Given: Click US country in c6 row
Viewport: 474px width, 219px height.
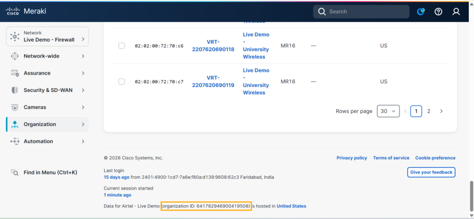Looking at the screenshot, I should (384, 46).
